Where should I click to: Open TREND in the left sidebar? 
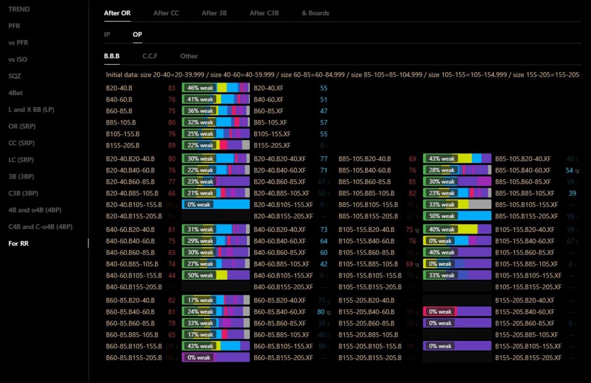click(x=19, y=9)
